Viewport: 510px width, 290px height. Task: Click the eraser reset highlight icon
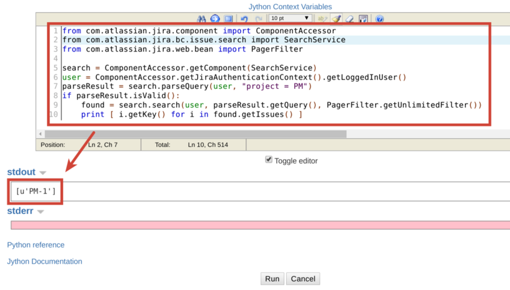click(x=350, y=19)
